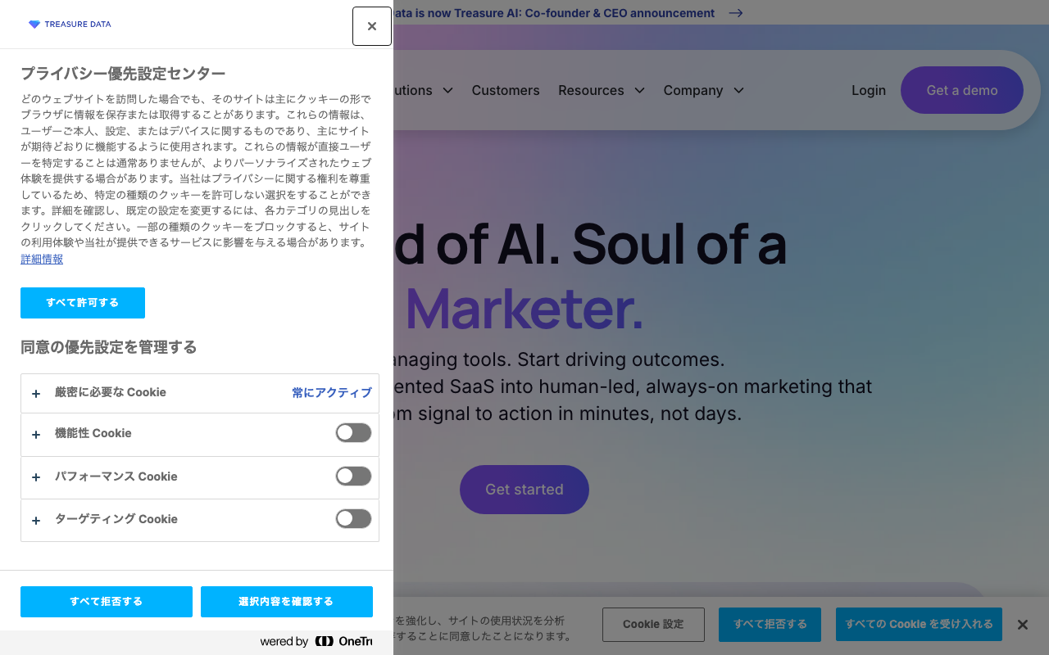
Task: Click すべて拒否する in the cookie banner
Action: (770, 625)
